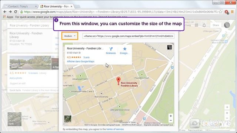Zoom out on the background map
The image size is (237, 133).
coord(227,118)
